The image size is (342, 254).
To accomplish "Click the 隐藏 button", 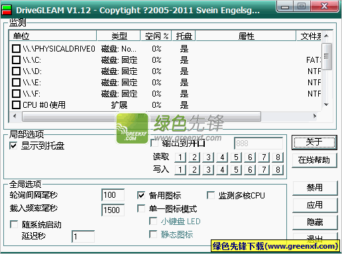I will pyautogui.click(x=315, y=222).
